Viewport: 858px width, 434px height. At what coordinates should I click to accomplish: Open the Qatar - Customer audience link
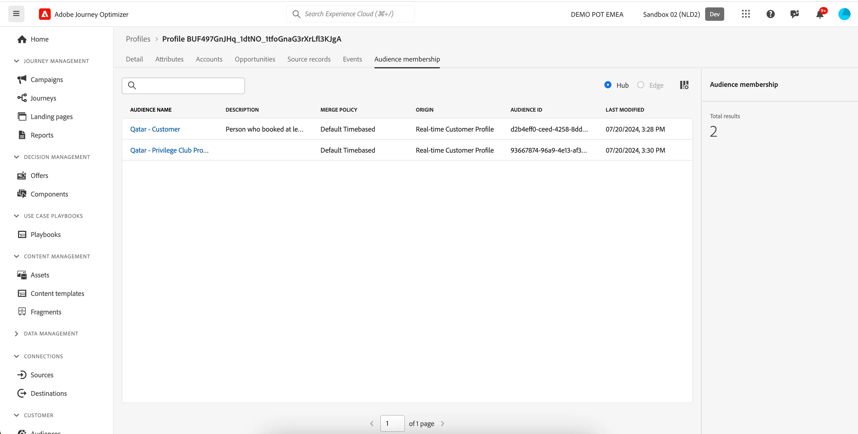point(155,129)
